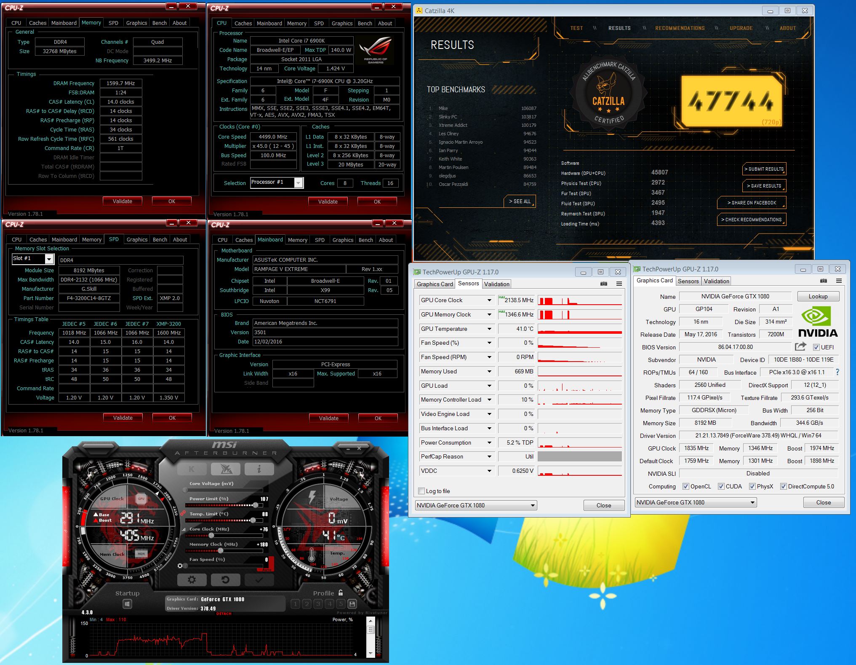Take a GPU-Z Sensors screenshot with camera icon

tap(604, 284)
